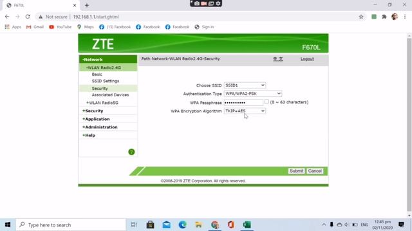Viewport: 412px width, 231px height.
Task: Open Office app from the taskbar
Action: click(230, 225)
